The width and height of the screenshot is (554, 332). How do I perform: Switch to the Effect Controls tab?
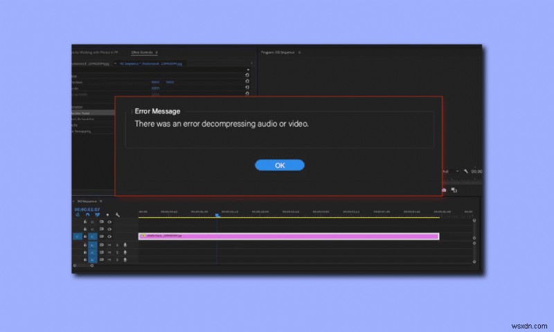(x=142, y=52)
